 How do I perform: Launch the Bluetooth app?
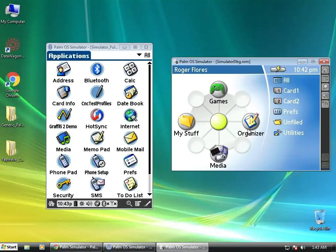click(97, 73)
